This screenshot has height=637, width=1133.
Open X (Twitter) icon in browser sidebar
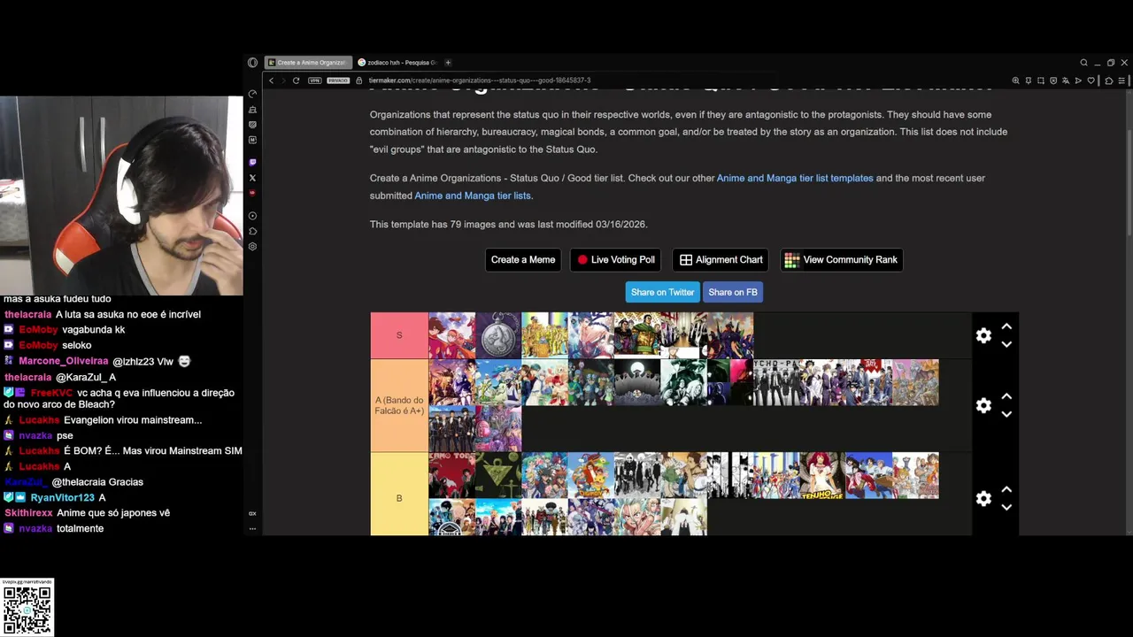[x=252, y=178]
